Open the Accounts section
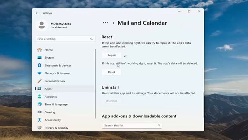The height and width of the screenshot is (140, 248). 65,96
